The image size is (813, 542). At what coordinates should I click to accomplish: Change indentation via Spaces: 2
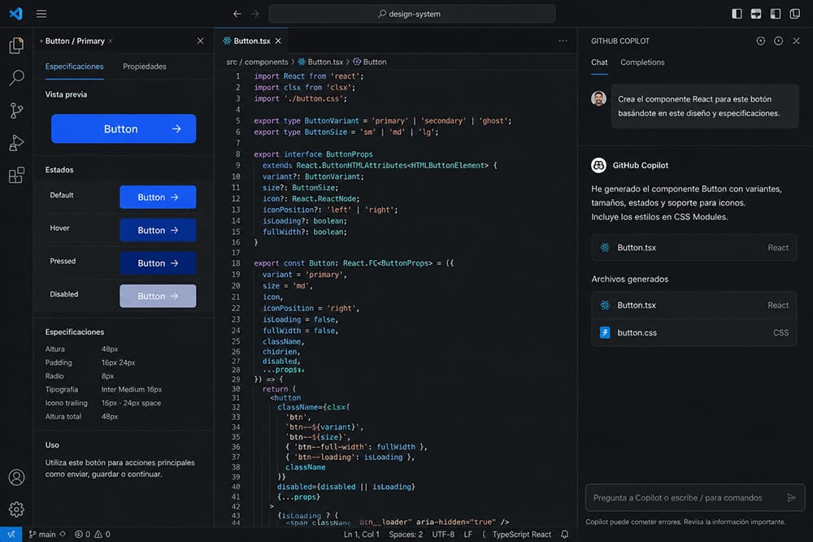coord(406,534)
